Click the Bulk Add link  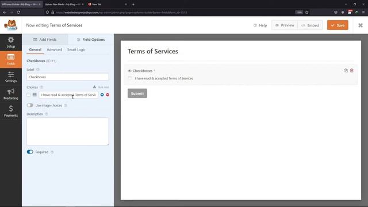[101, 87]
